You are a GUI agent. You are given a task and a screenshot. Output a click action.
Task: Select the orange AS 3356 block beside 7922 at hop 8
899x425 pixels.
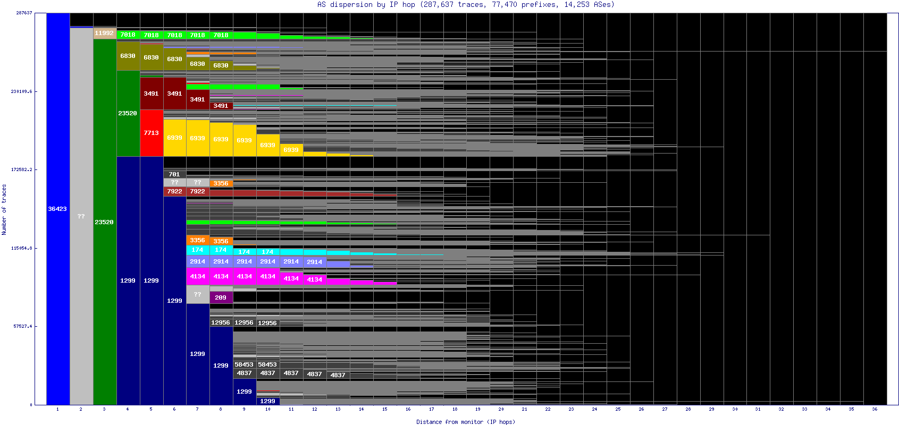(x=221, y=183)
